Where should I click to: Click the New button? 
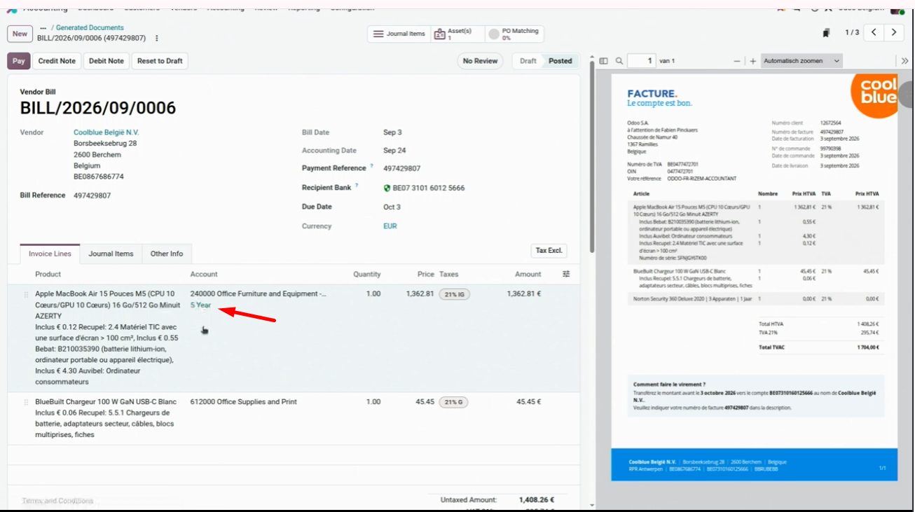[20, 34]
